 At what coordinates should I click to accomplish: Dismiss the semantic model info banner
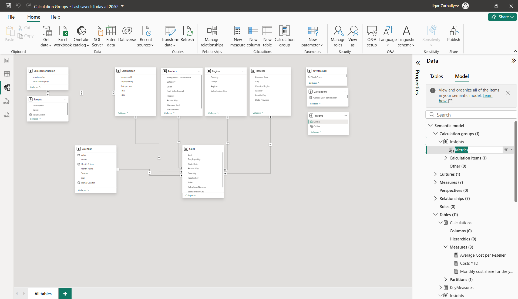(x=508, y=93)
